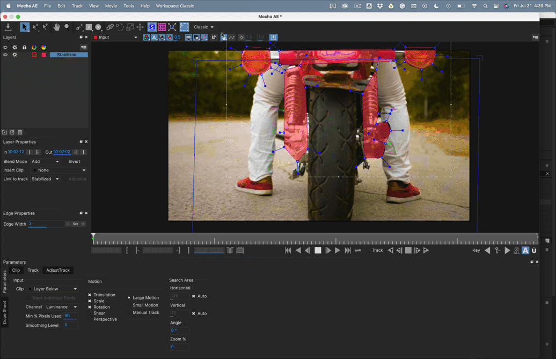Image resolution: width=556 pixels, height=359 pixels.
Task: Open the Input clip view dropdown
Action: (115, 37)
